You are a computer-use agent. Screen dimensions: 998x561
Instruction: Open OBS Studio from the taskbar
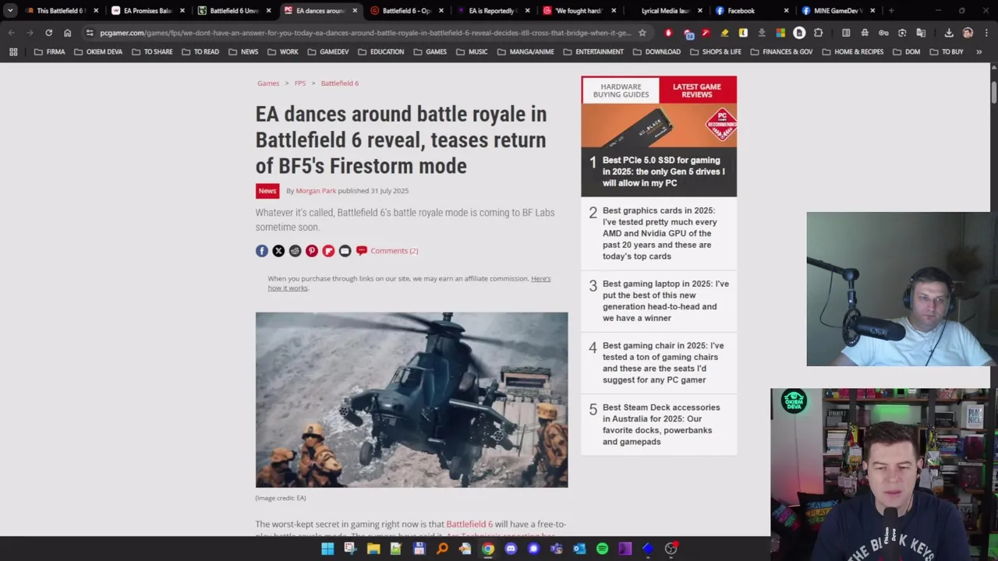tap(671, 549)
